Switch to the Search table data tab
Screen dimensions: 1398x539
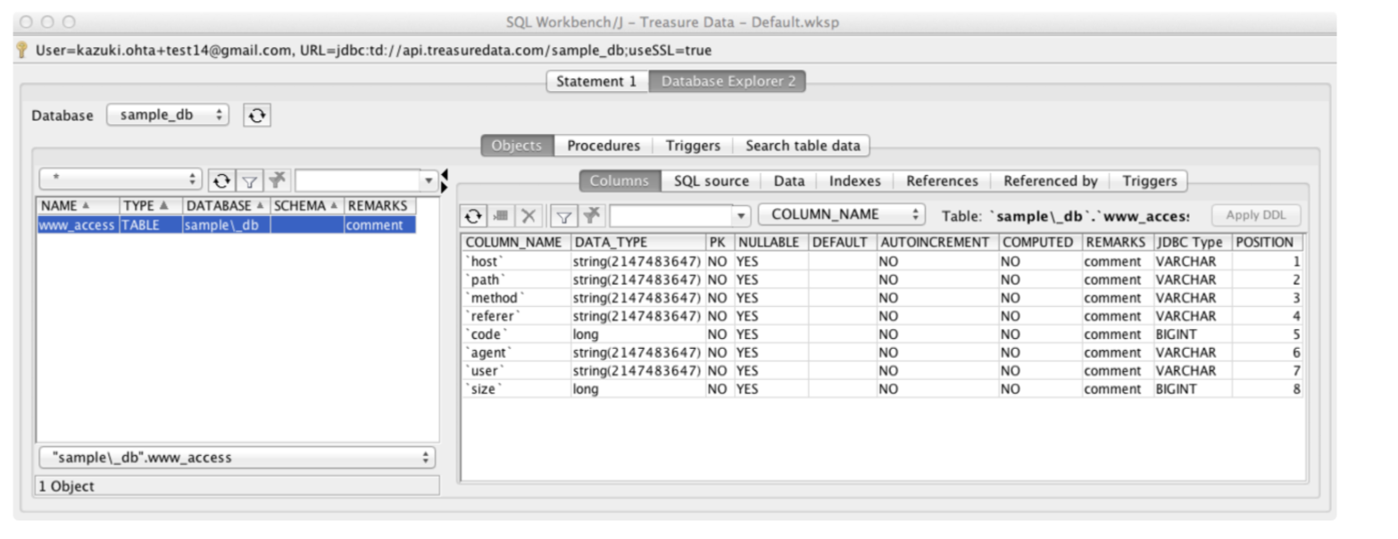tap(802, 145)
